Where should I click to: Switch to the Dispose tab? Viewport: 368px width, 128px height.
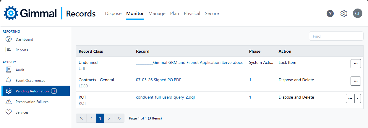[113, 14]
